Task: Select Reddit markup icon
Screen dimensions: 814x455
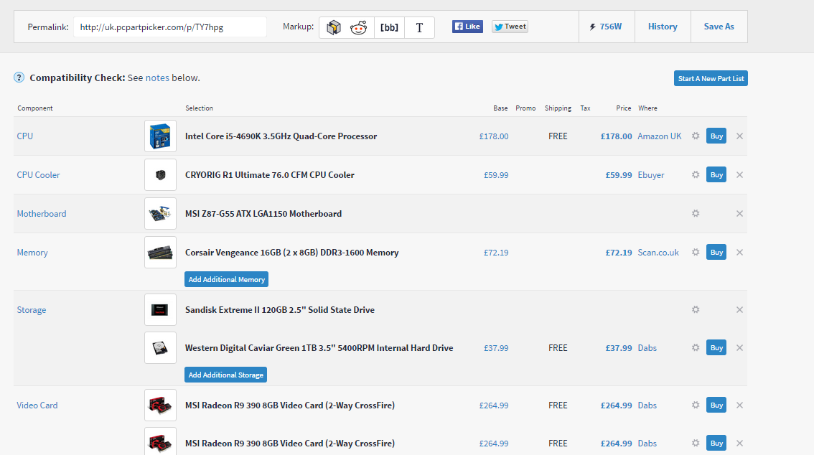Action: point(359,27)
